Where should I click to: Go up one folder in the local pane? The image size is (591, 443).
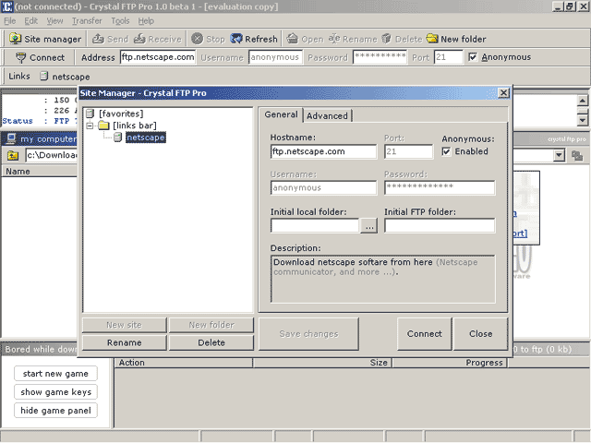point(13,155)
